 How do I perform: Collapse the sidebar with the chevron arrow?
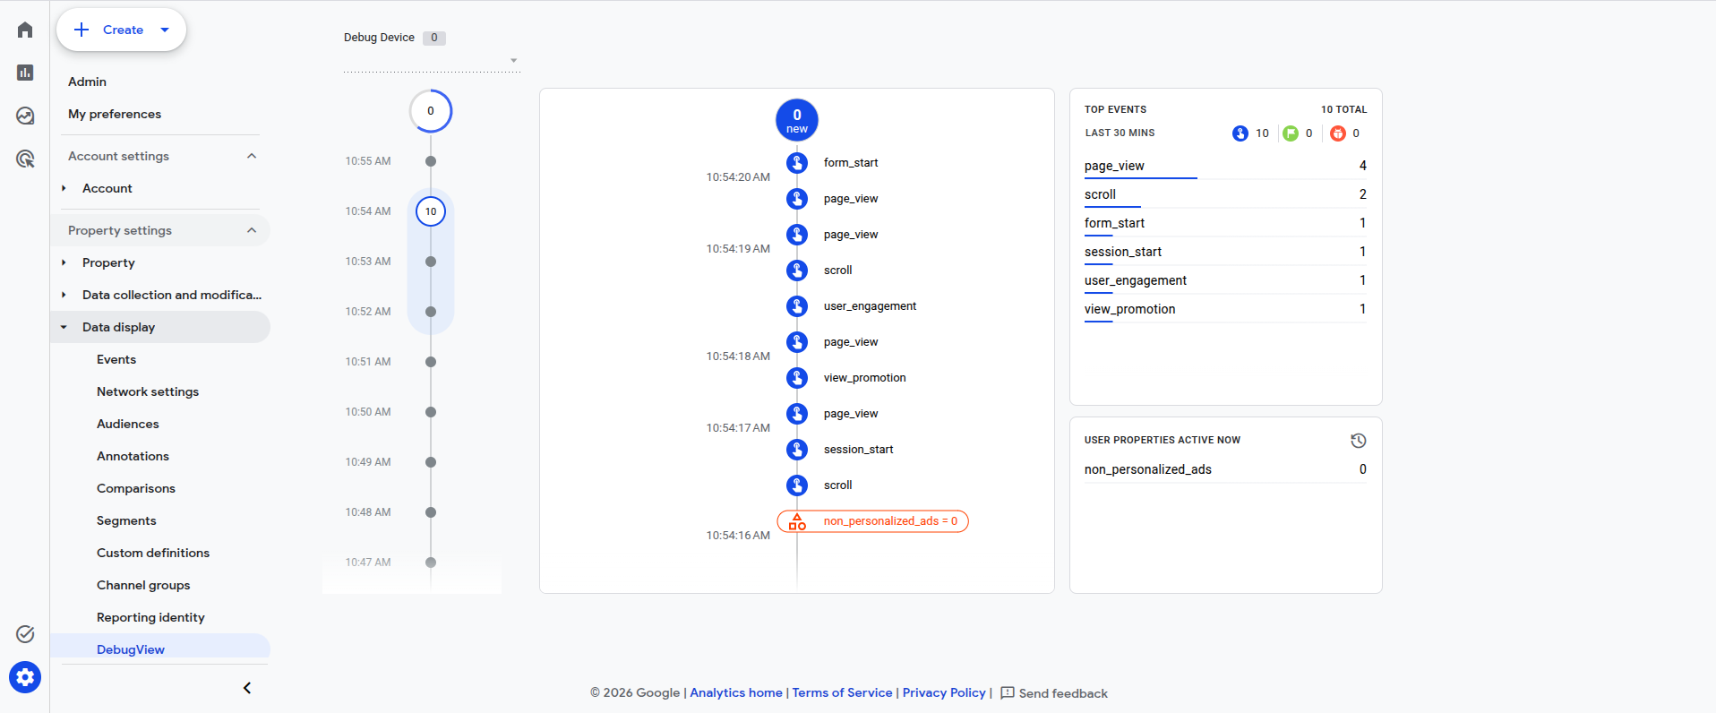[247, 688]
